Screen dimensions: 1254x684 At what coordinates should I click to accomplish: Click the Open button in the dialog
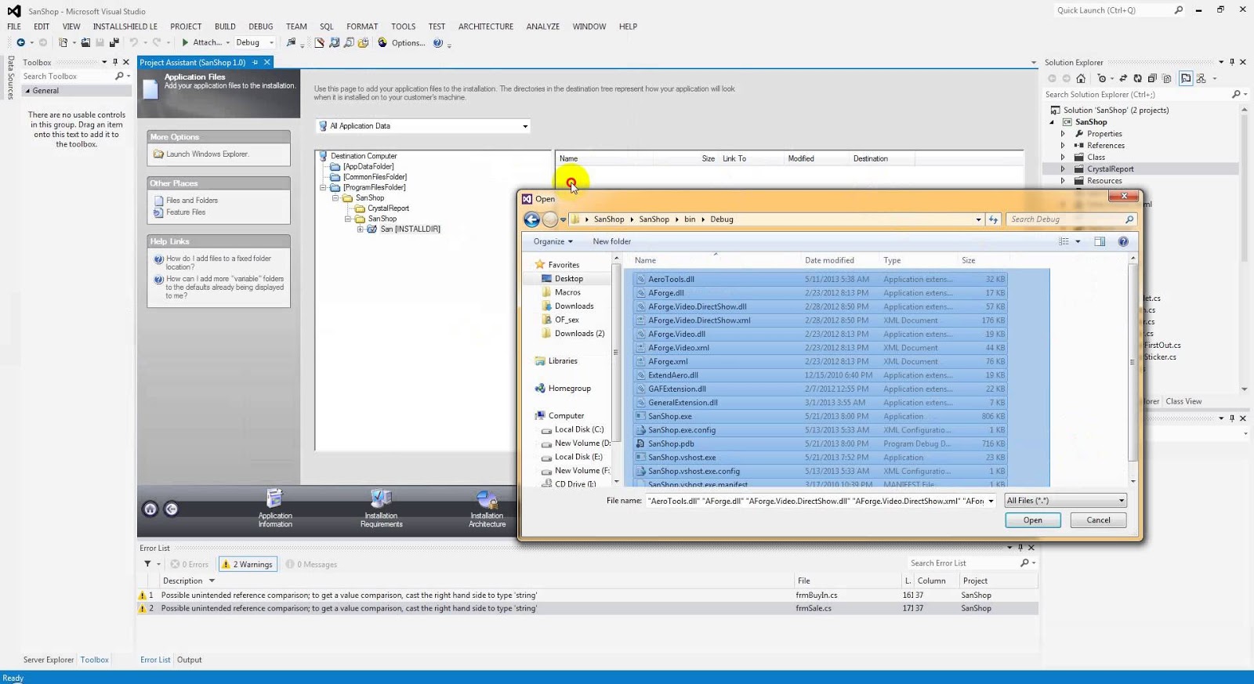(x=1033, y=520)
